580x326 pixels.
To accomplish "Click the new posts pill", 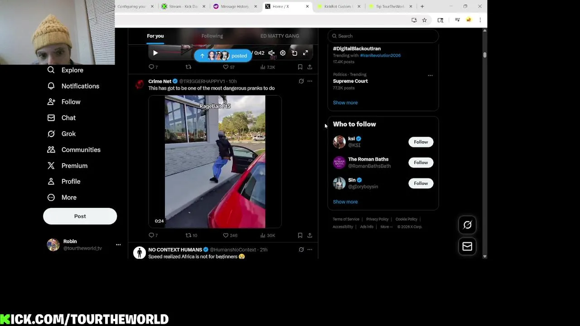I will [223, 56].
